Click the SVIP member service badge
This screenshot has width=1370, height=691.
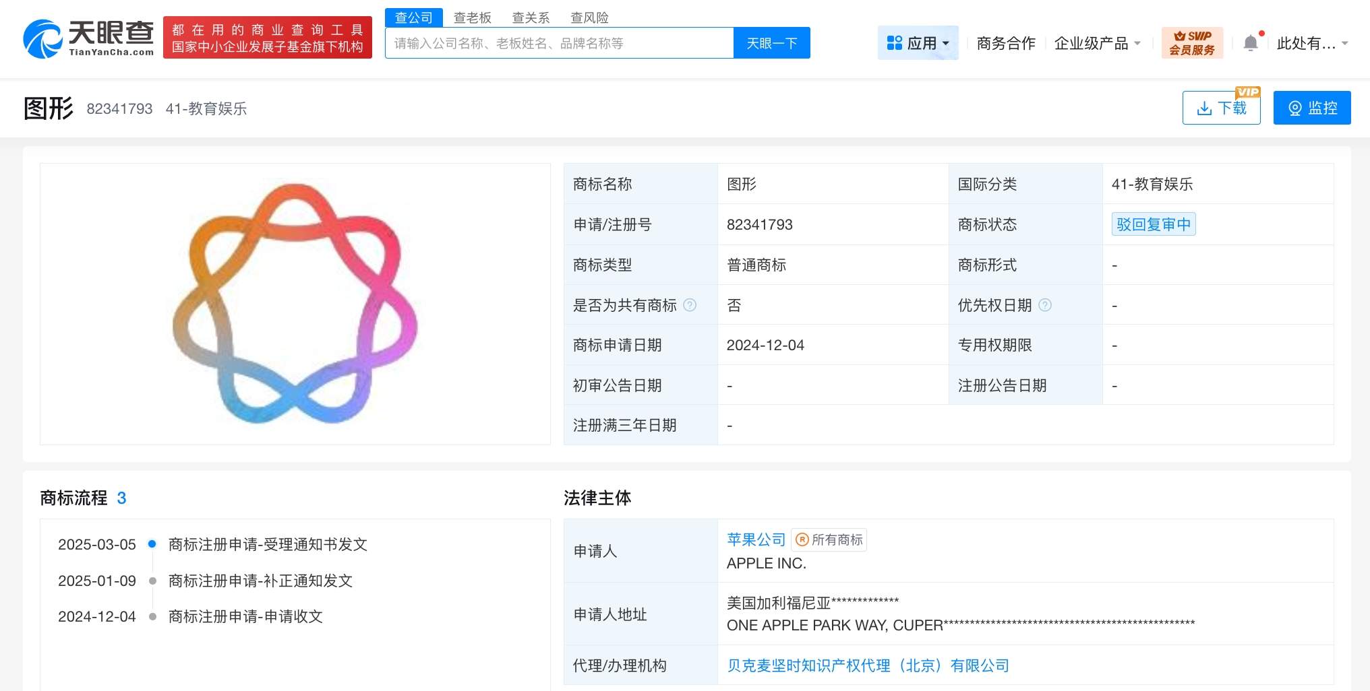1192,43
